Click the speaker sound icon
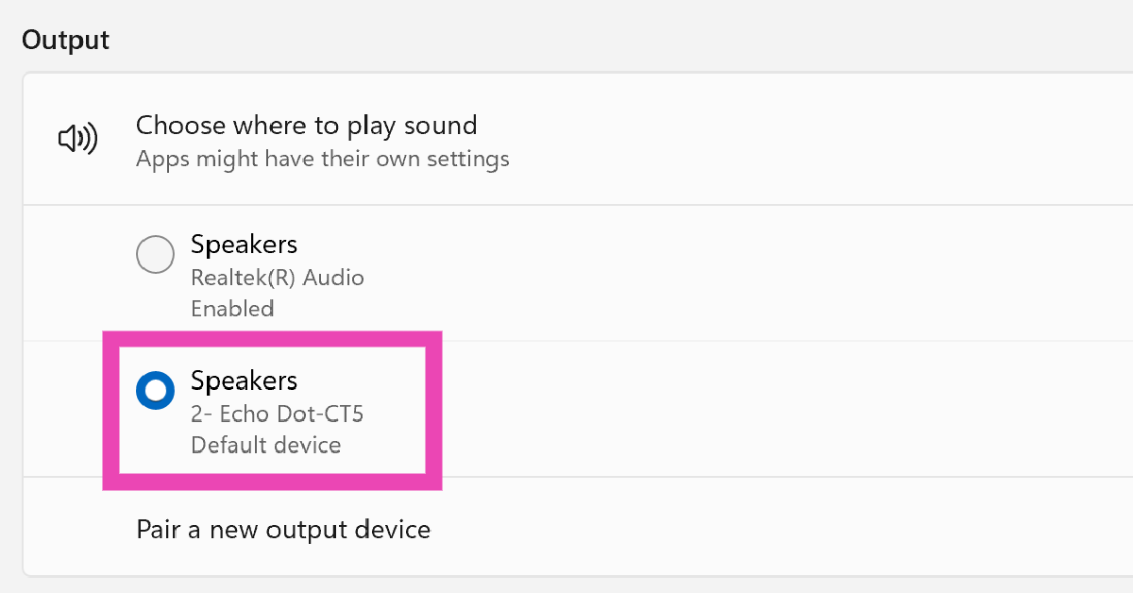The width and height of the screenshot is (1133, 593). click(77, 140)
